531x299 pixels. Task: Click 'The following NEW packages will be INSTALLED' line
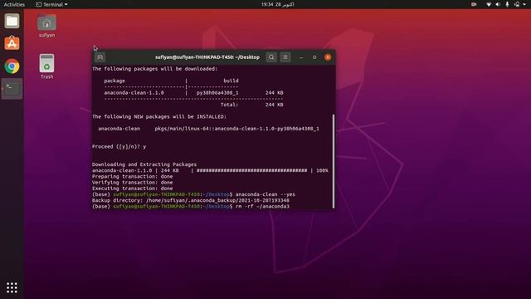pos(159,116)
